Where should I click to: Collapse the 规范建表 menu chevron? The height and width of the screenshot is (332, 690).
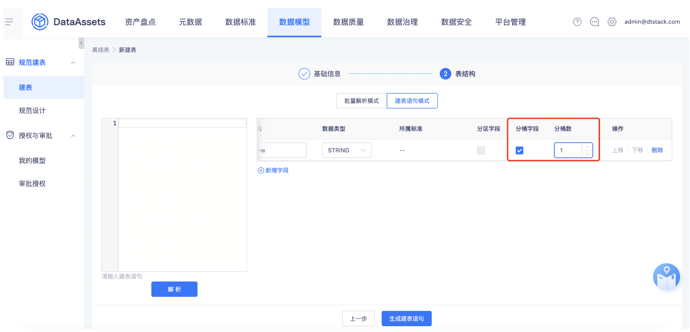(73, 63)
